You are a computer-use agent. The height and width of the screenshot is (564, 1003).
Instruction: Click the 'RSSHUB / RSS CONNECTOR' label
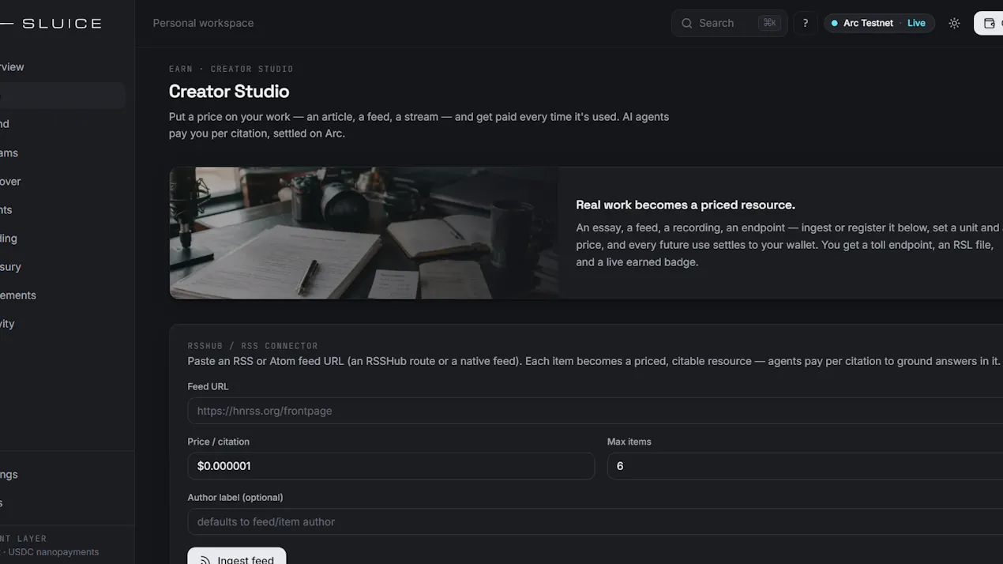tap(253, 346)
